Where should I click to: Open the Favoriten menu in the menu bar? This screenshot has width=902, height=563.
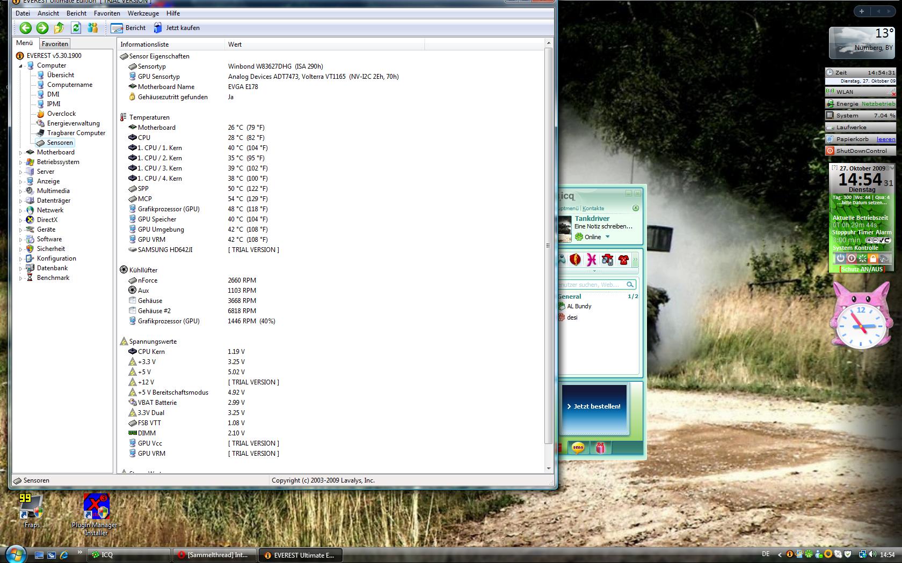click(107, 13)
